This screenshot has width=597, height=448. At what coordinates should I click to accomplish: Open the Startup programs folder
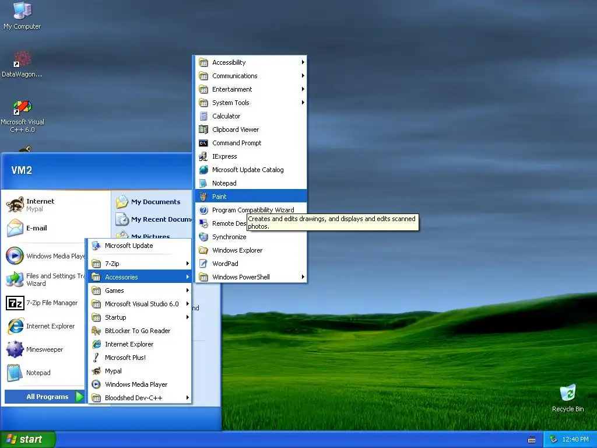click(139, 317)
